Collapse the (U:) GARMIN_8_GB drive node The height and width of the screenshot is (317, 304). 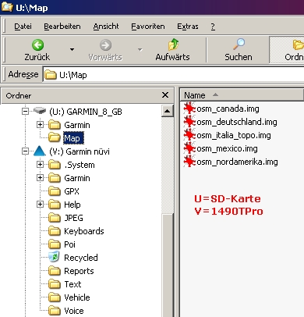click(26, 112)
